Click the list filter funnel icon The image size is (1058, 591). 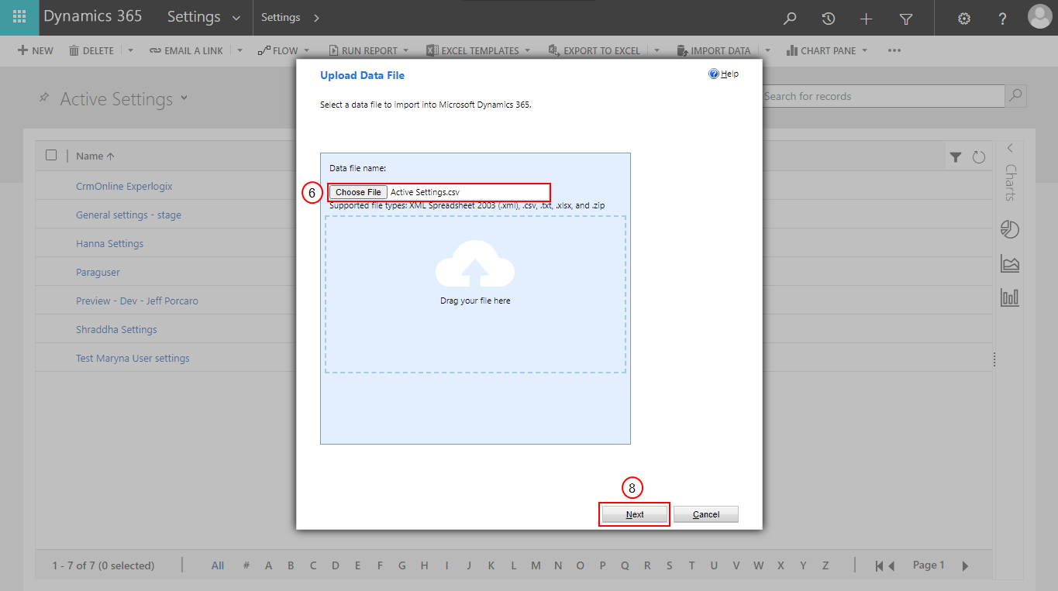pyautogui.click(x=956, y=157)
